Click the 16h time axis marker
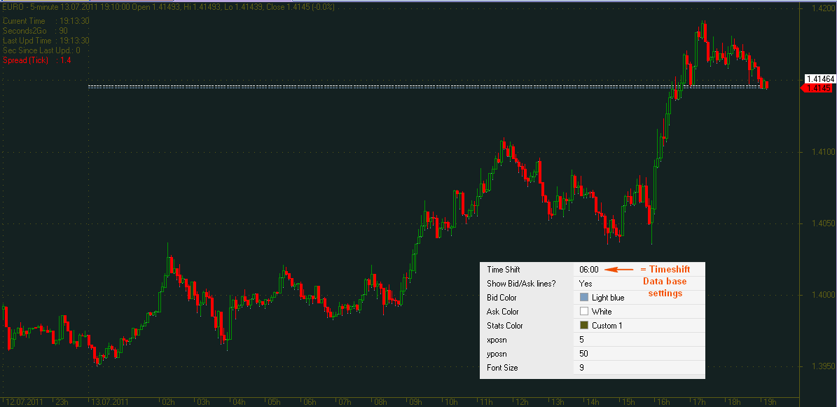This screenshot has width=837, height=407. pyautogui.click(x=663, y=402)
